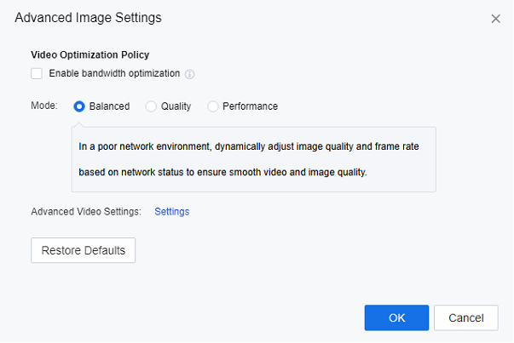This screenshot has height=343, width=514.
Task: Click the bandwidth optimization info icon
Action: pyautogui.click(x=190, y=74)
